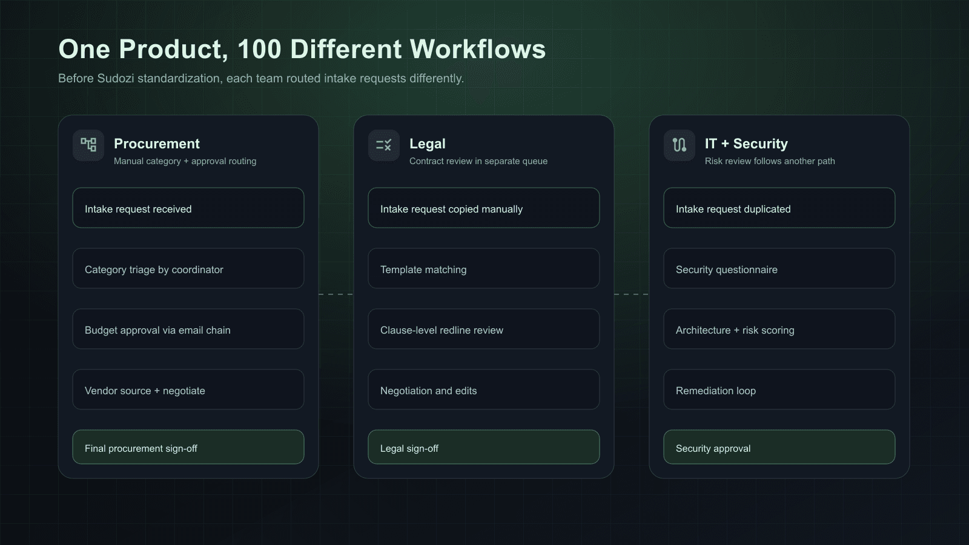Click the "Risk review follows another path" subtitle
The width and height of the screenshot is (969, 545).
[770, 161]
